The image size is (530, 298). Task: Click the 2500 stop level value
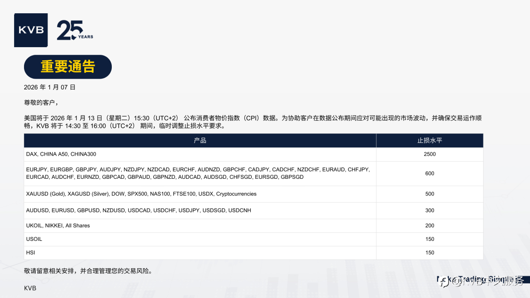pos(430,154)
